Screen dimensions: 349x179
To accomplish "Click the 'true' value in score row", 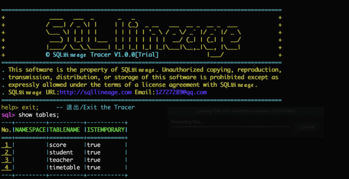I will coord(93,145).
